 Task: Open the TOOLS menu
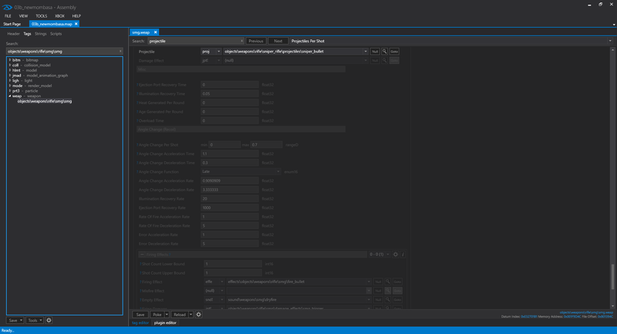(41, 15)
